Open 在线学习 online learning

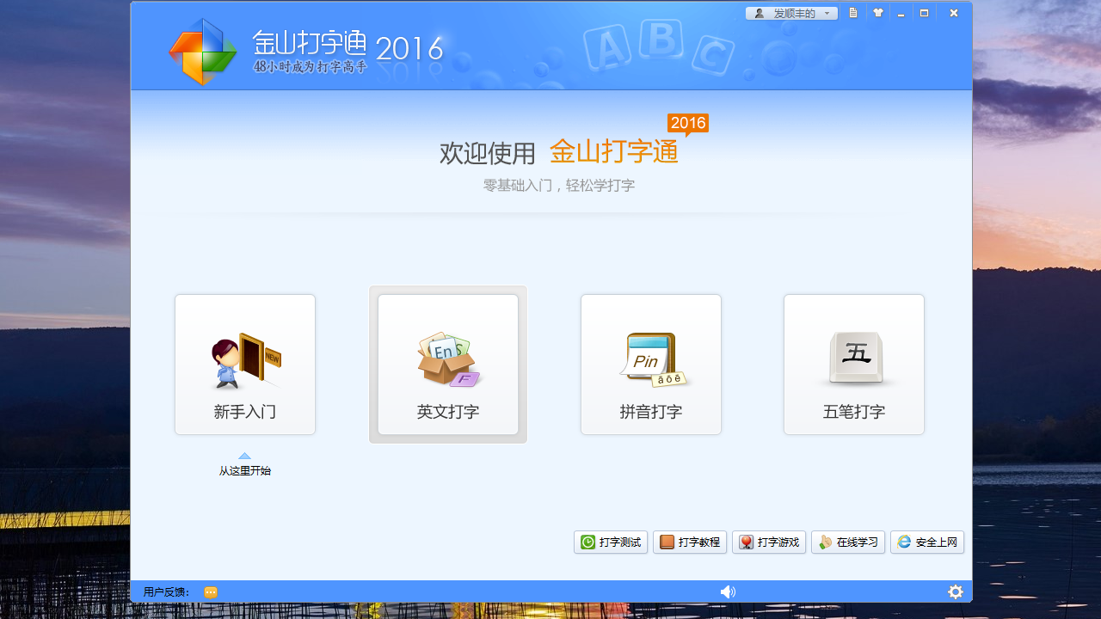click(x=848, y=542)
